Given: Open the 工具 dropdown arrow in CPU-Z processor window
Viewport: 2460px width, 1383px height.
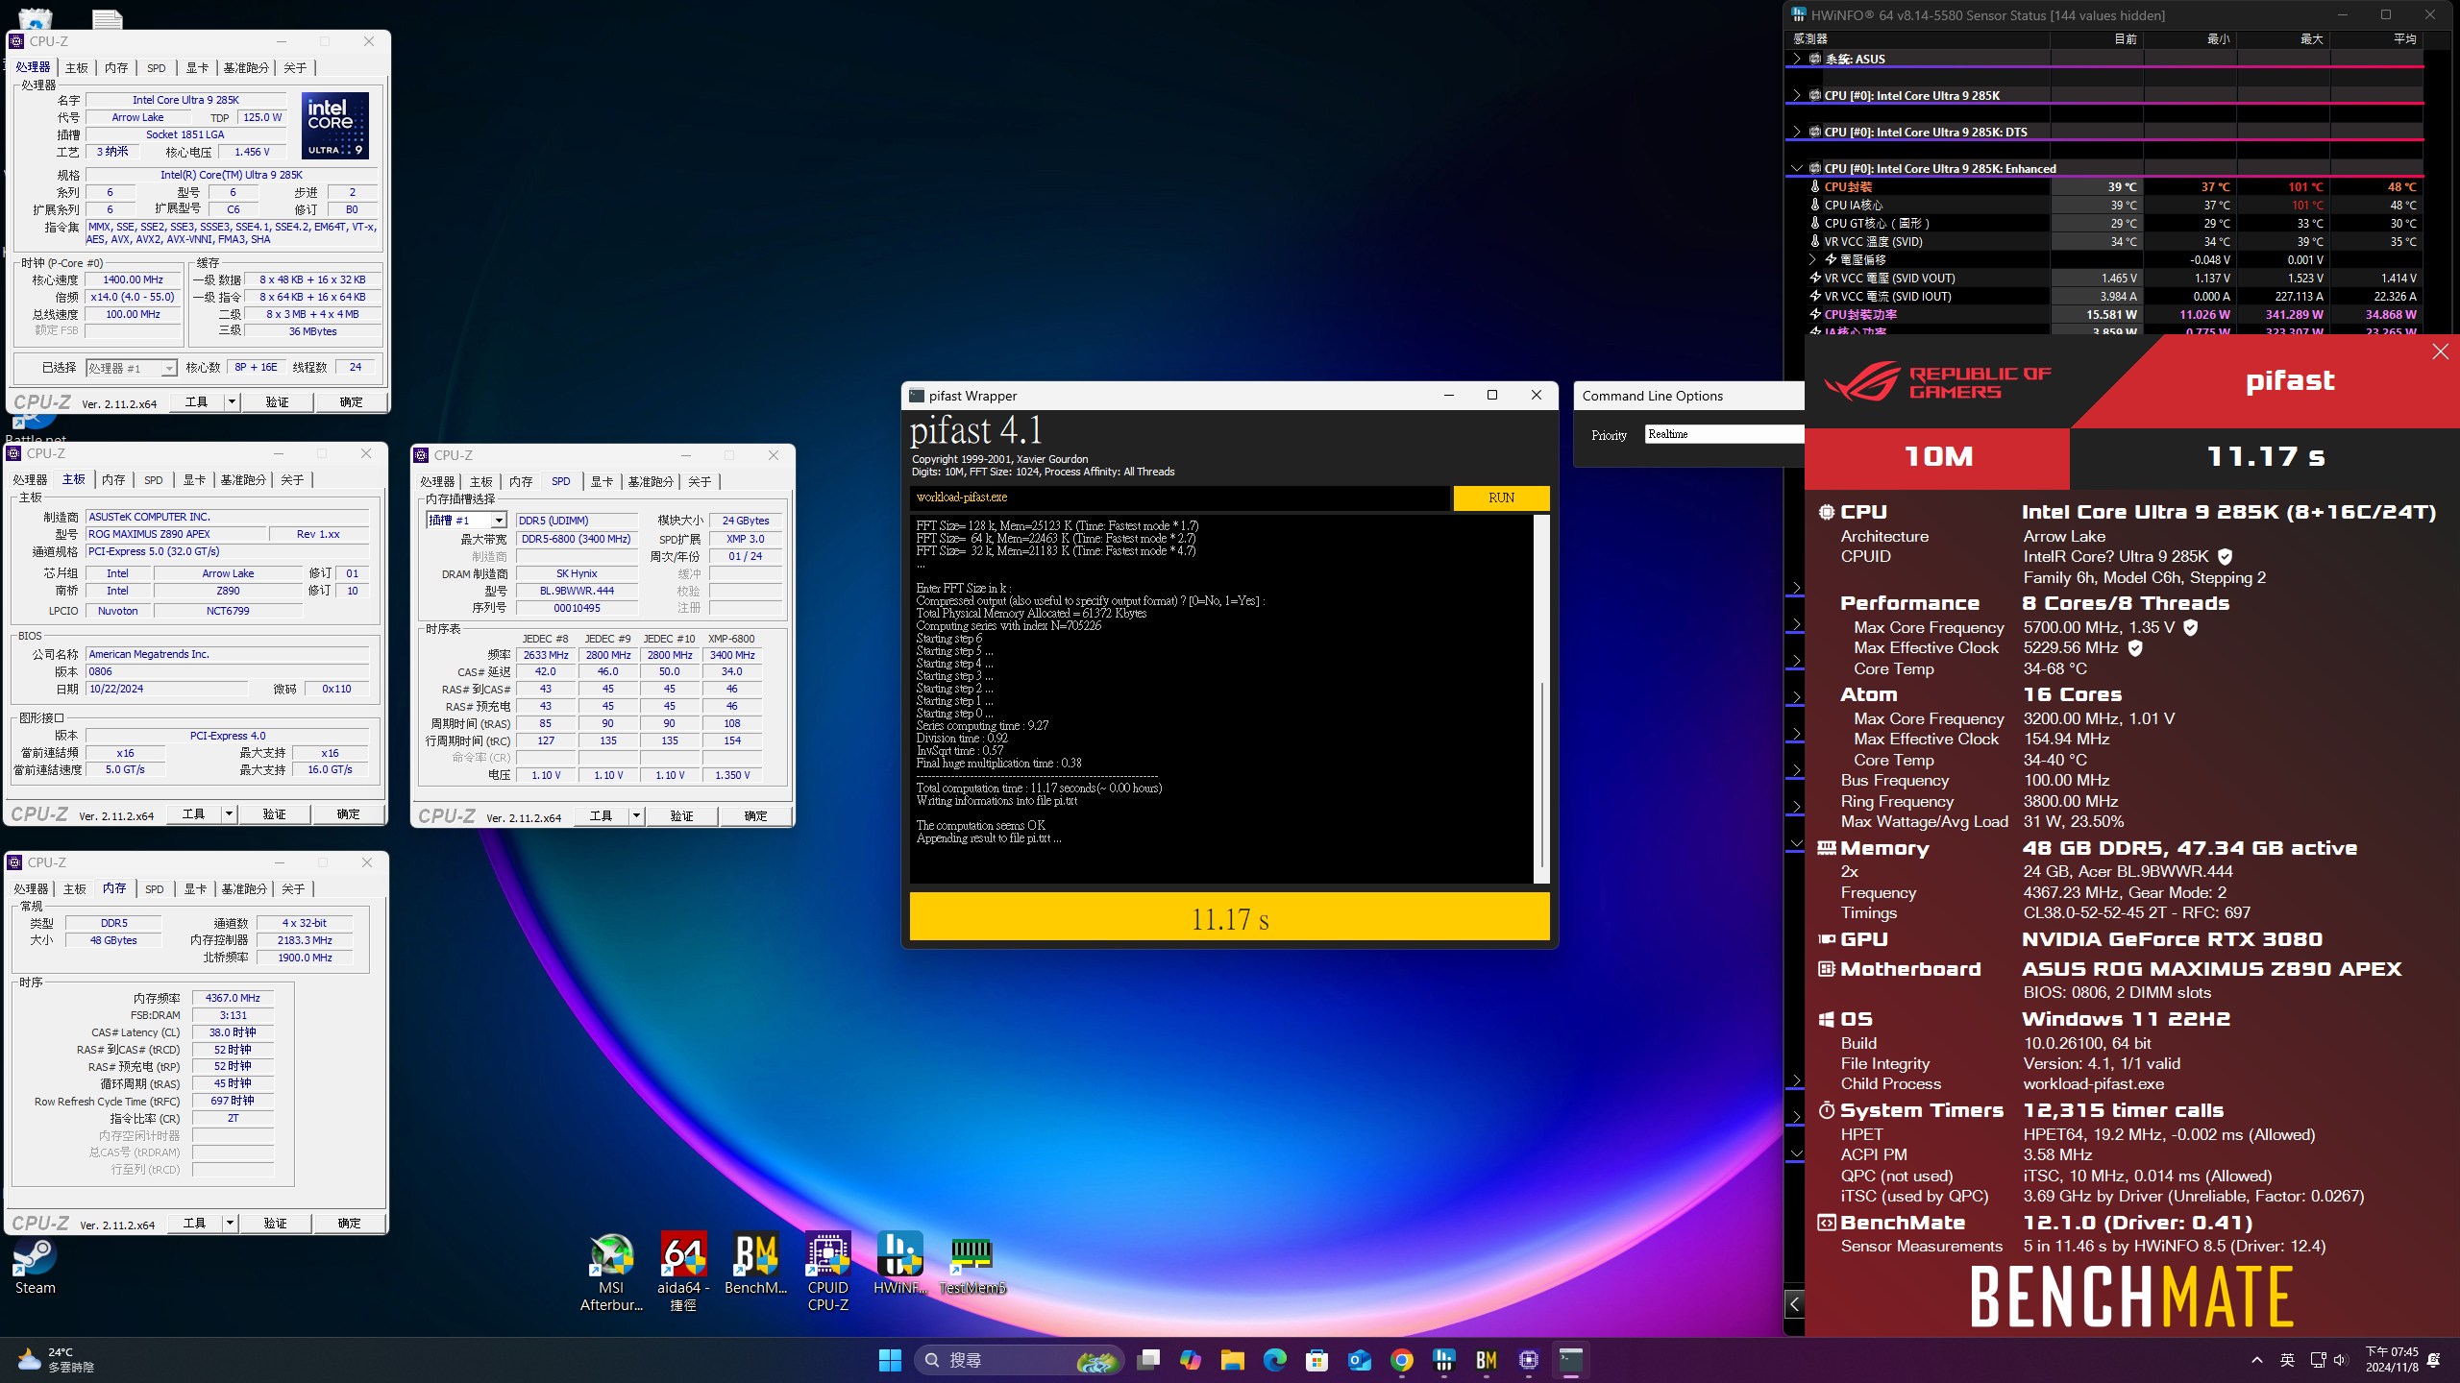Looking at the screenshot, I should pos(232,402).
